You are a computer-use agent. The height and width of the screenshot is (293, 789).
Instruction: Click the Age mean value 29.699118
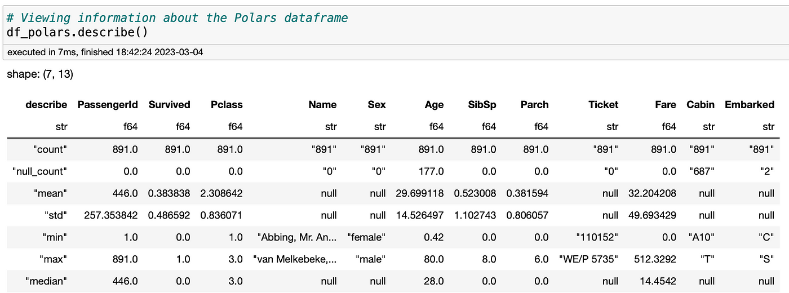419,193
